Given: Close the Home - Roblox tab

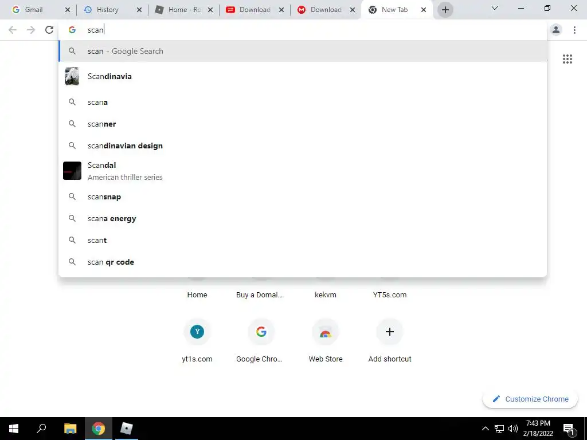Looking at the screenshot, I should (210, 10).
